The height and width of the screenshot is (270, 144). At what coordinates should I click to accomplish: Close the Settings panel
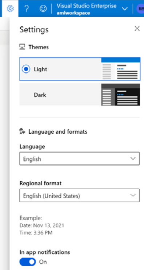coord(137,28)
